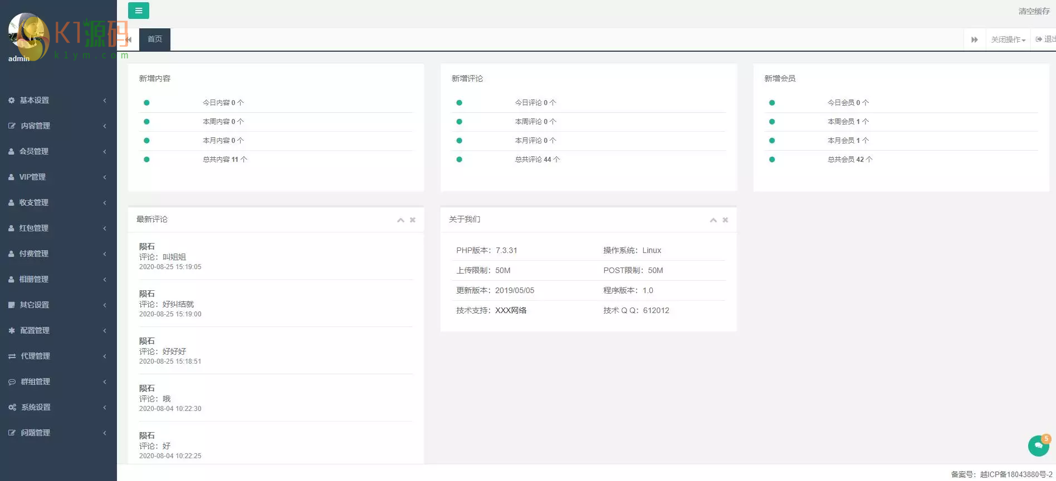Screen dimensions: 1056x481
Task: Click the edit icon beside 内容管理
Action: (12, 126)
